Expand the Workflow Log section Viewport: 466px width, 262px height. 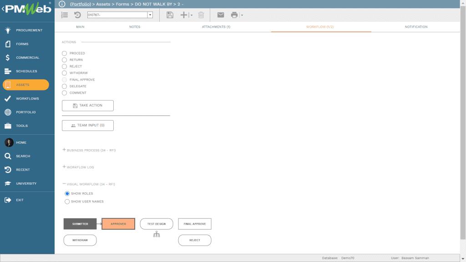click(64, 167)
